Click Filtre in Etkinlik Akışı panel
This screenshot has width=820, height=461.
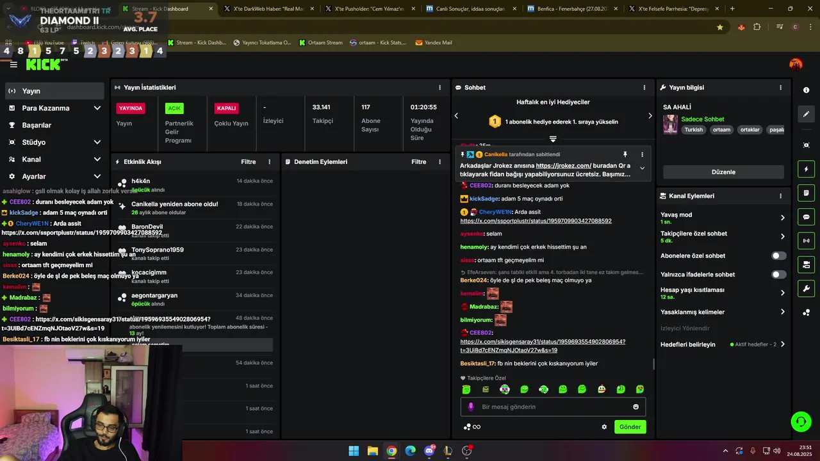(249, 162)
